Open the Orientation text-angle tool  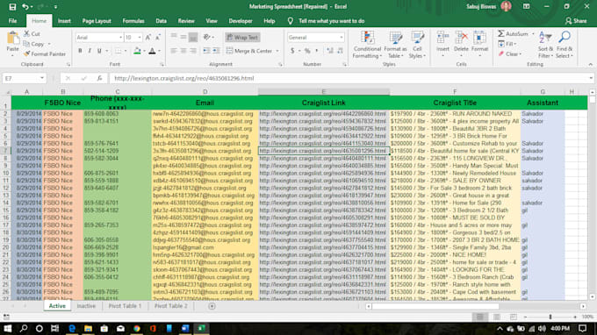pos(206,37)
